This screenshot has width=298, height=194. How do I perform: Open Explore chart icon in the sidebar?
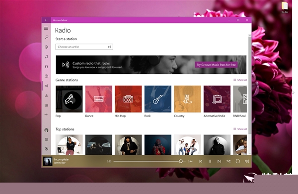(x=46, y=95)
